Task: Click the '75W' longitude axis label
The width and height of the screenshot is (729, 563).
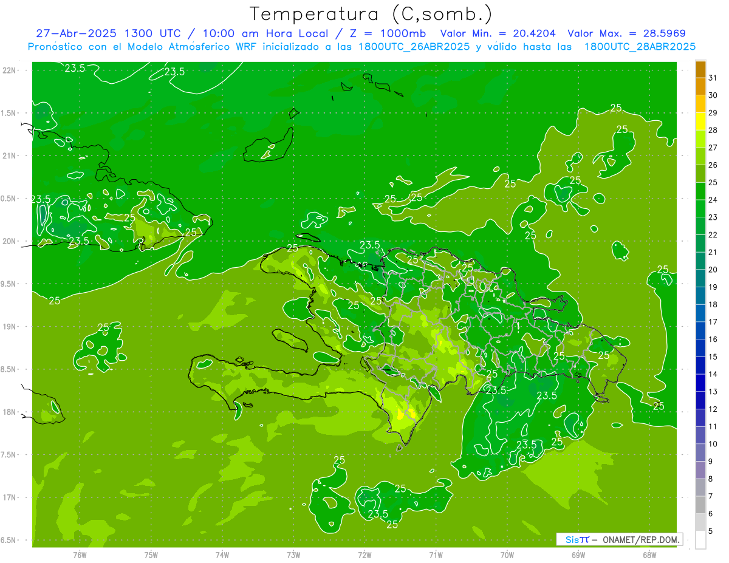Action: (x=151, y=554)
